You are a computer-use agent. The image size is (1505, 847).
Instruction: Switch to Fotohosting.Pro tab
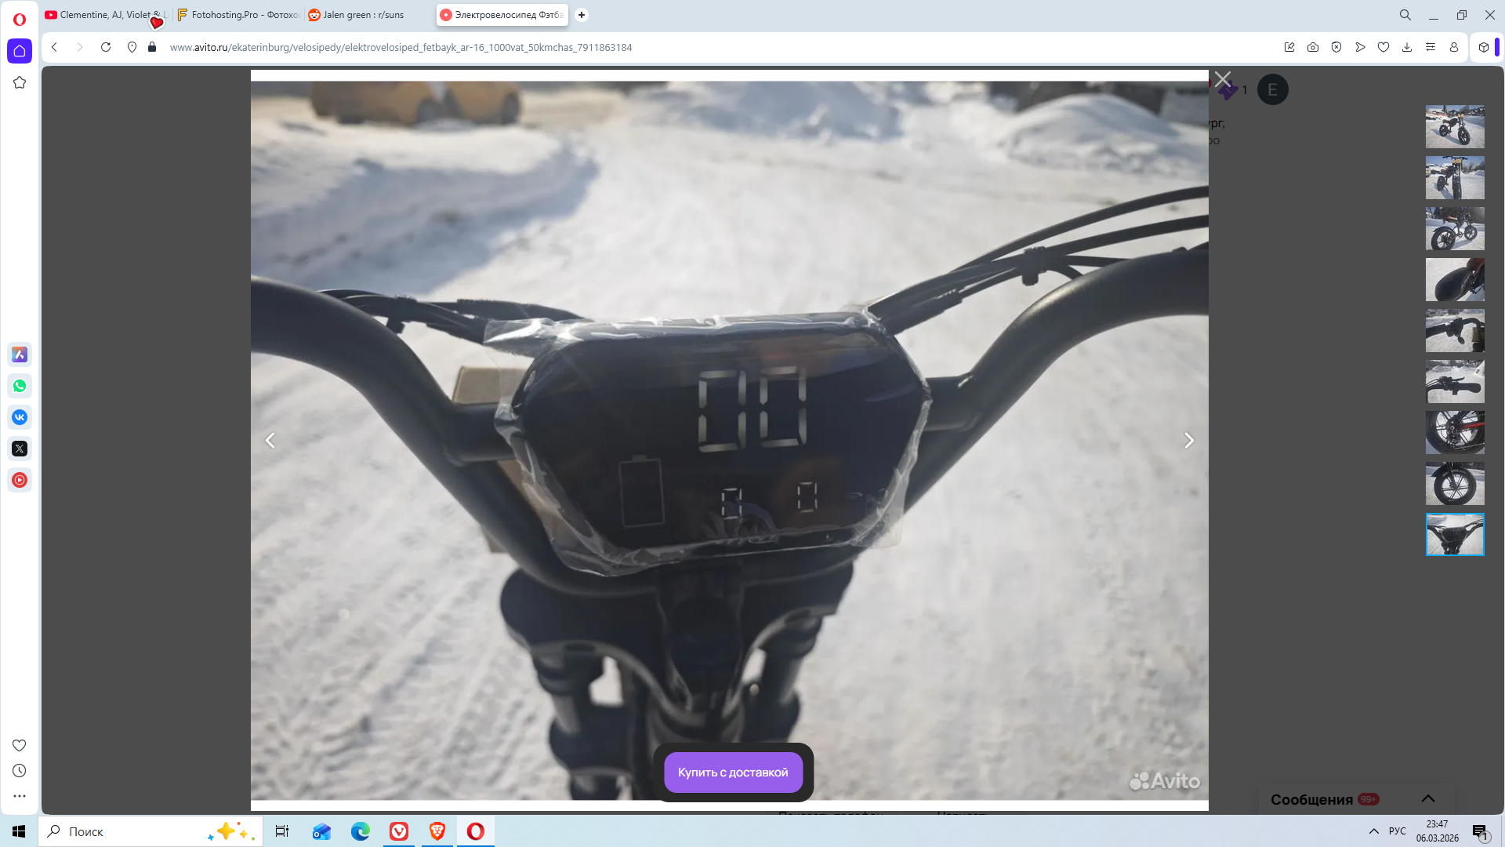[x=238, y=15]
